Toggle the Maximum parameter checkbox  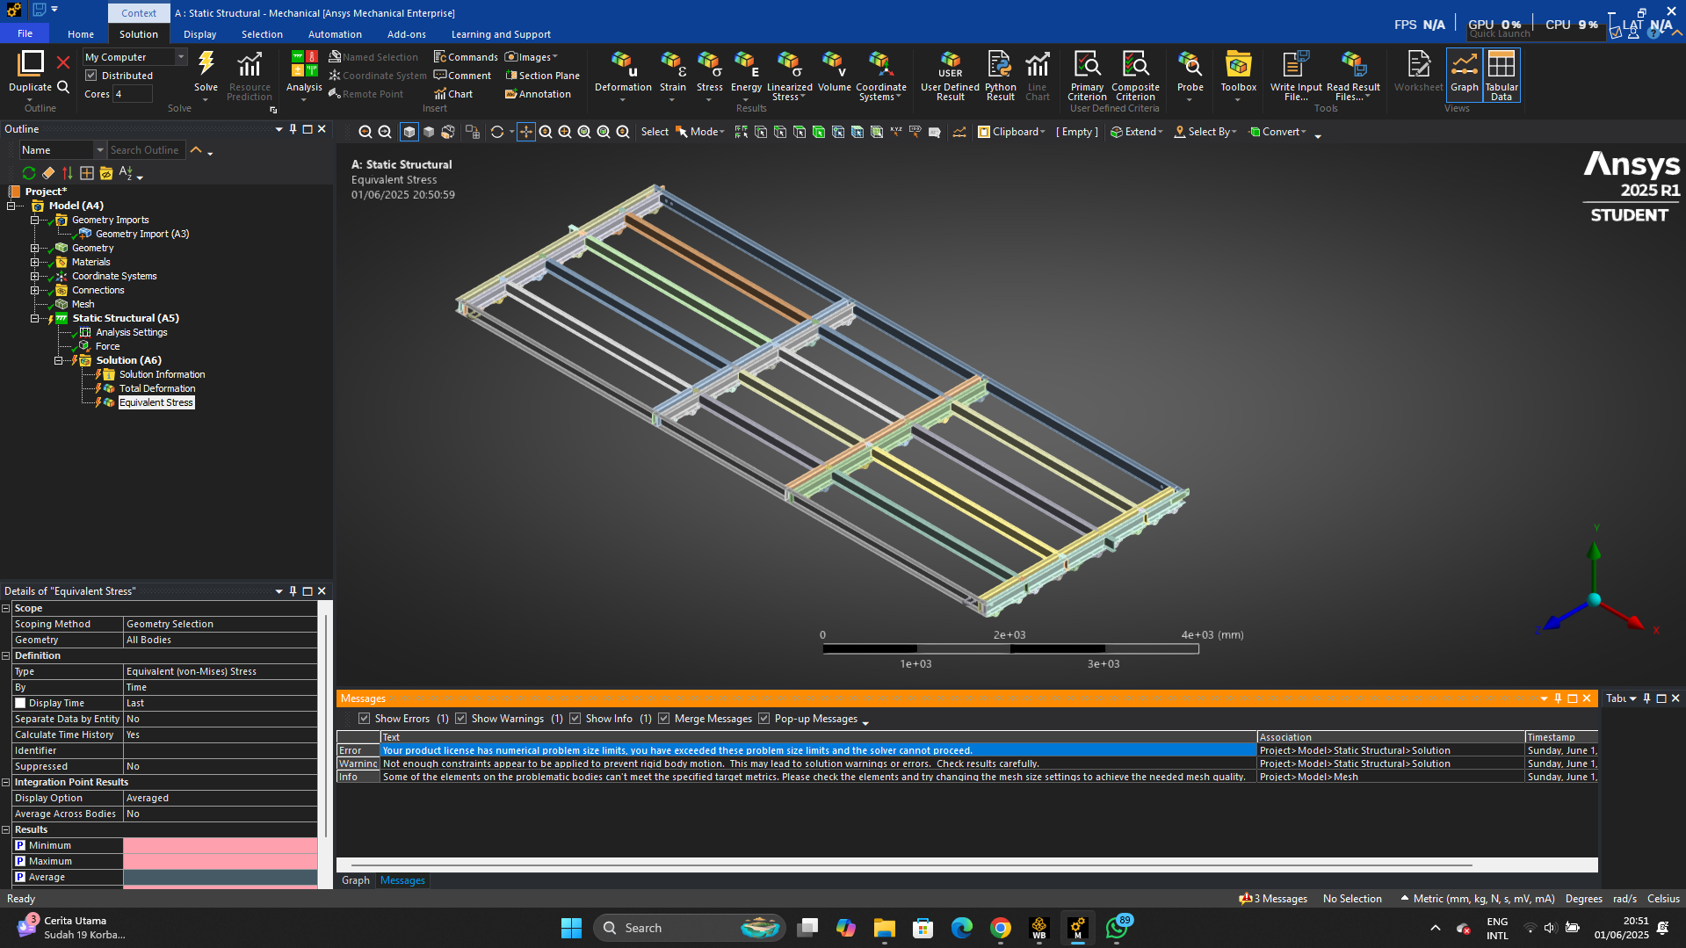point(20,861)
